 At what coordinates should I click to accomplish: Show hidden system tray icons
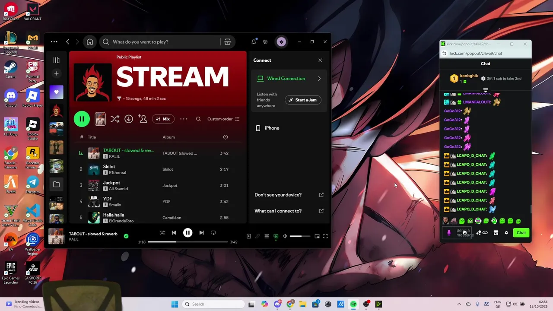[x=459, y=304]
